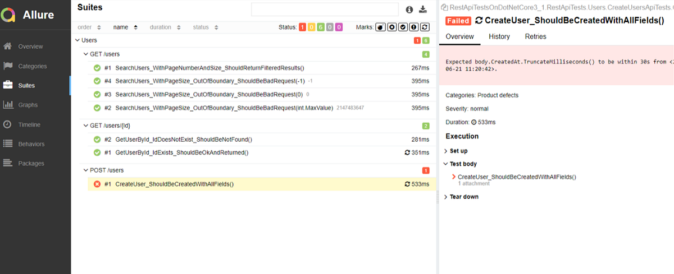Click the Allure logo icon
The image size is (674, 274).
[8, 15]
